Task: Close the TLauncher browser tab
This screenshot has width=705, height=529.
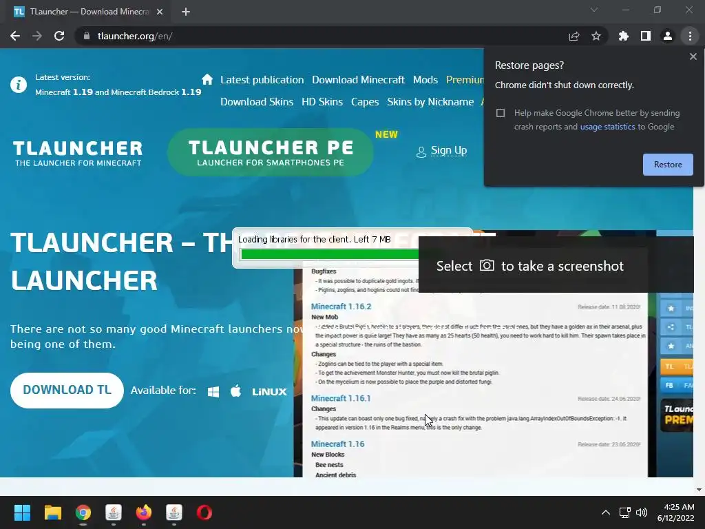Action: tap(160, 12)
